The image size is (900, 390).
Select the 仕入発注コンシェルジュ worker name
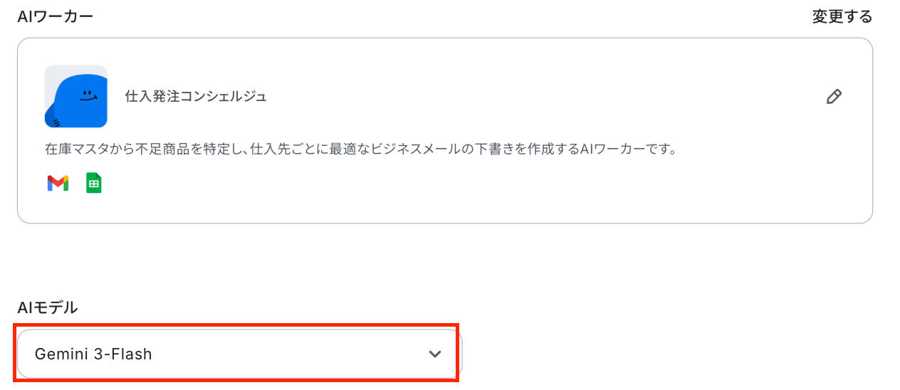(196, 96)
